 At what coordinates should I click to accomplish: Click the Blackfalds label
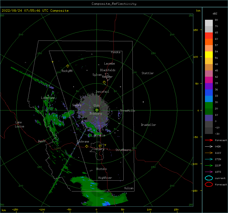coord(108,70)
